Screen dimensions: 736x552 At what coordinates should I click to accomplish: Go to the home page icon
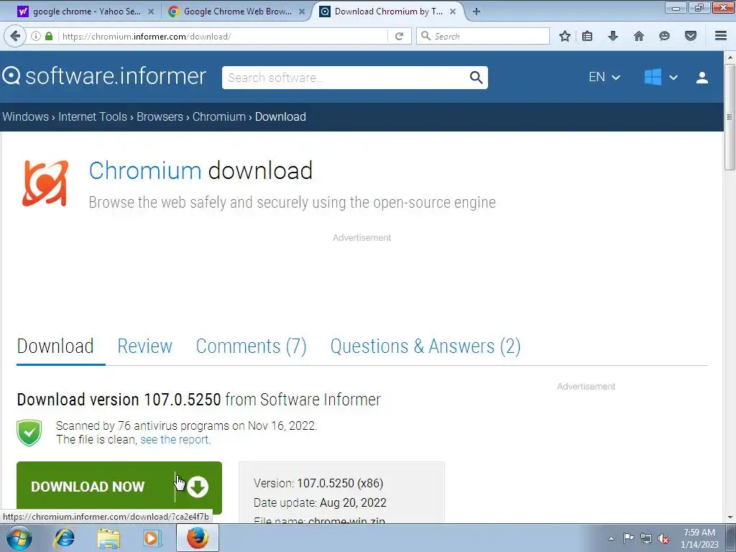point(639,36)
